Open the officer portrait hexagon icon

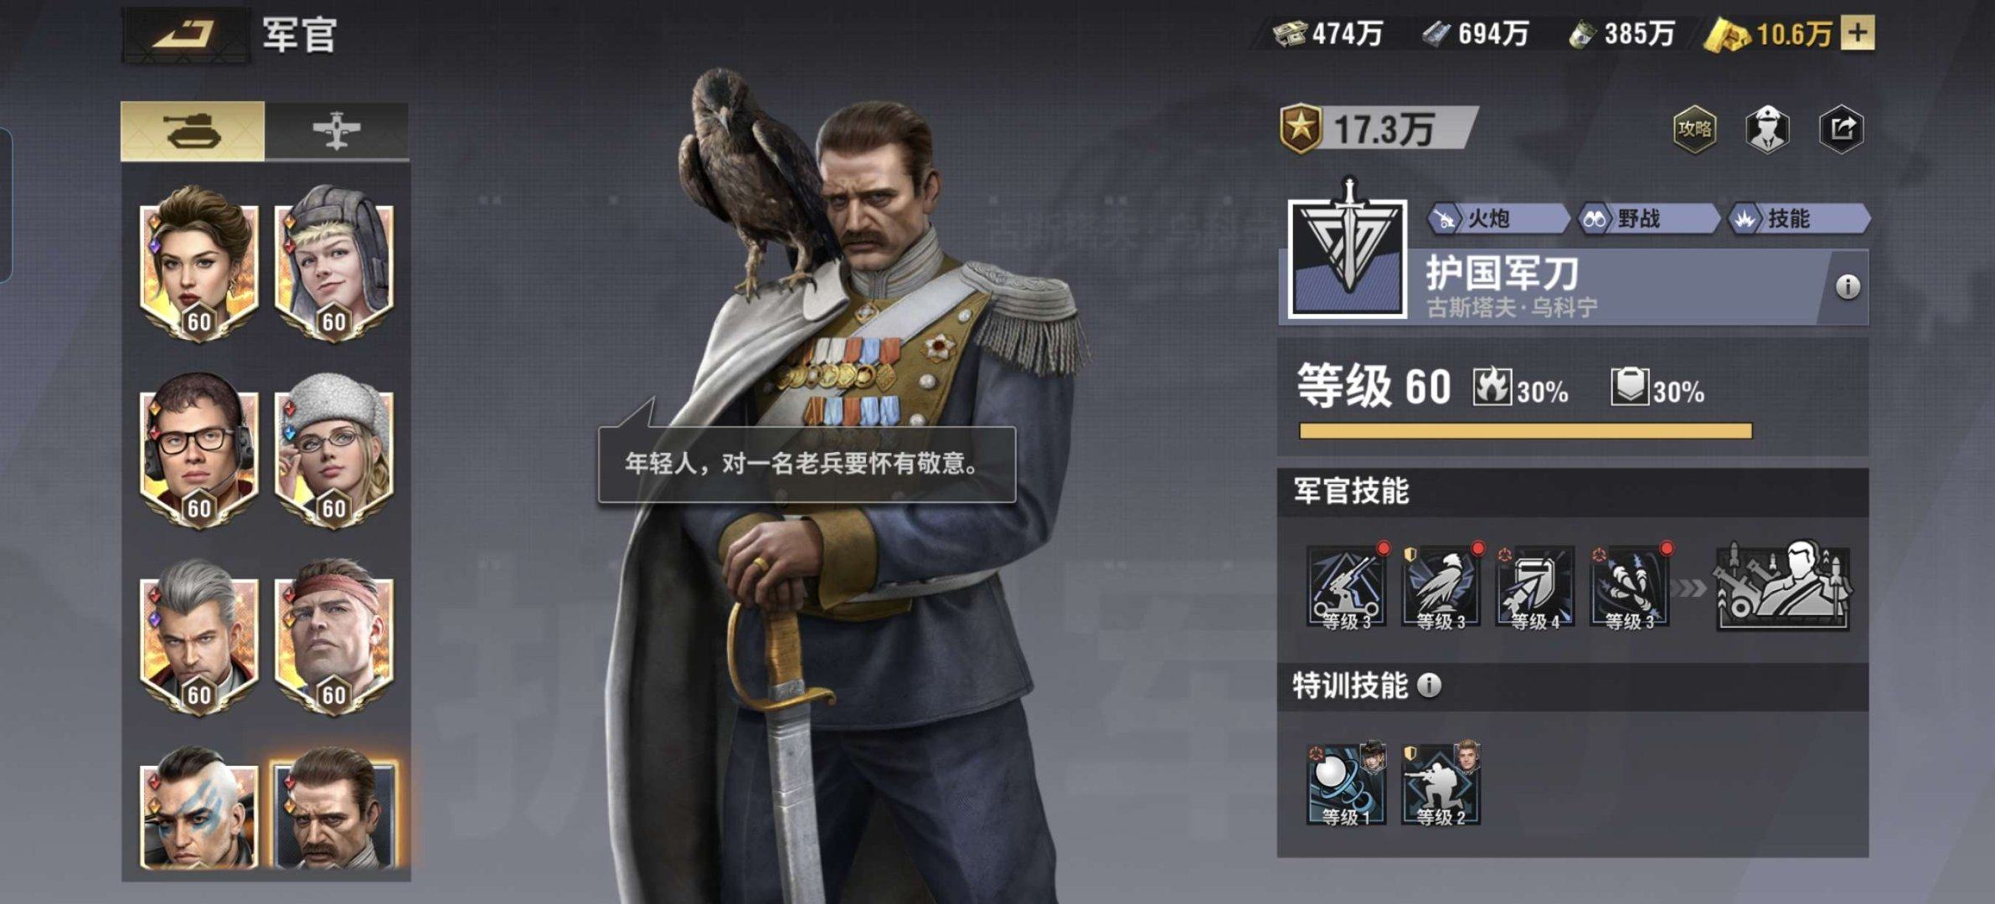pyautogui.click(x=1767, y=129)
